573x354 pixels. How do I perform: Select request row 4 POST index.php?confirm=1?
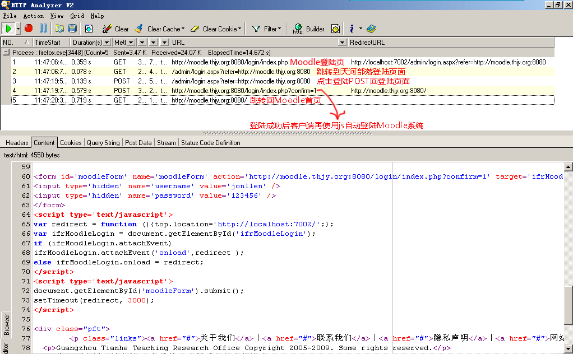tap(278, 91)
